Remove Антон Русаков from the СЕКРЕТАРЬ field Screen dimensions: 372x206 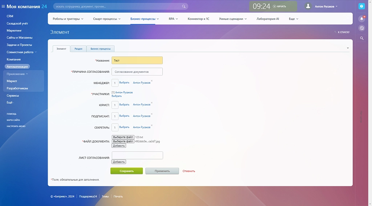[x=151, y=125]
